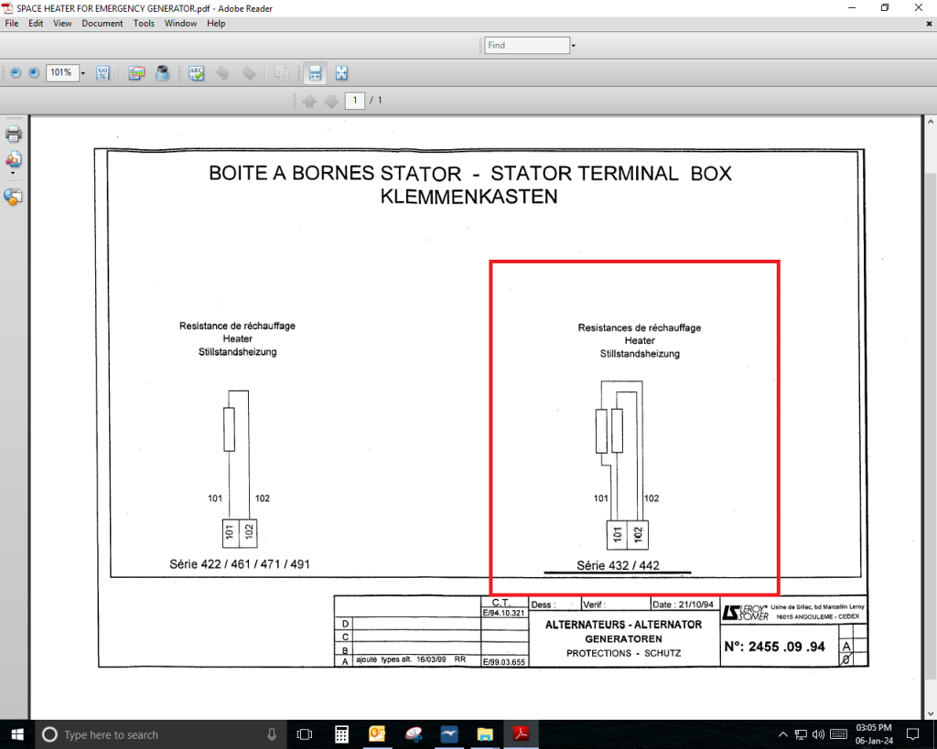
Task: Expand the arrow under collaboration icon
Action: point(14,173)
